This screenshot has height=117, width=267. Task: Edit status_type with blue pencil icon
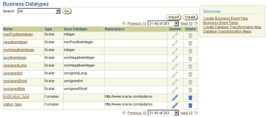click(175, 105)
